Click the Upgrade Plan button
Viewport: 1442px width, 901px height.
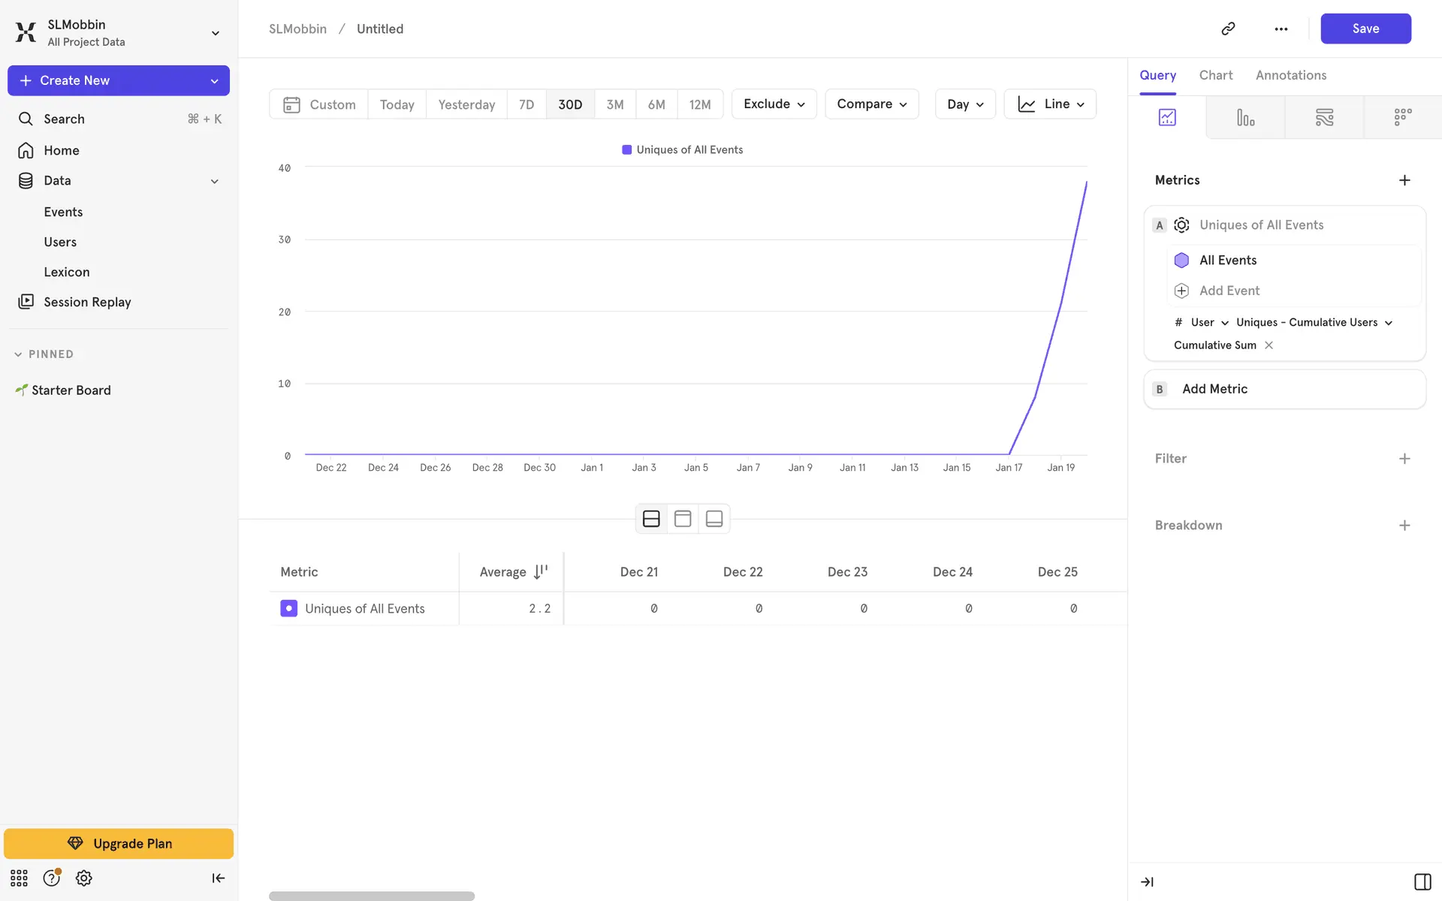(x=119, y=843)
